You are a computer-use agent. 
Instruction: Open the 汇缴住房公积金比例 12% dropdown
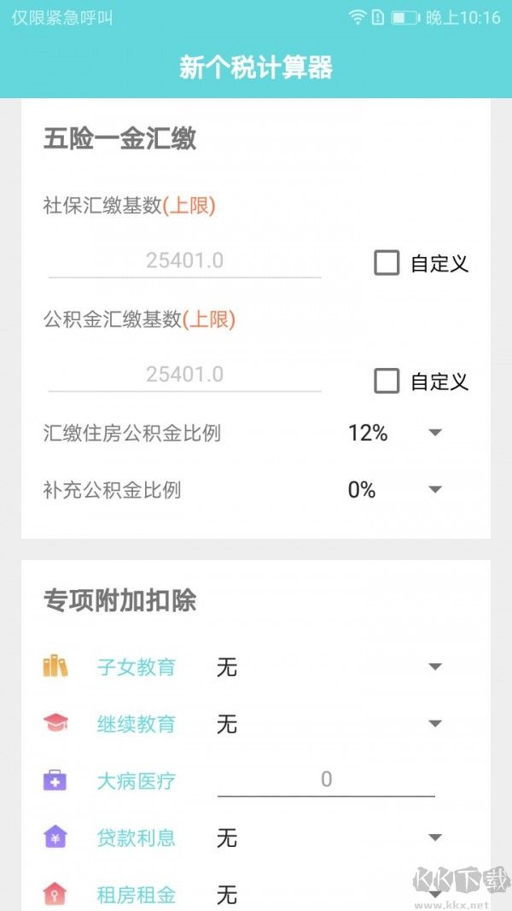435,433
